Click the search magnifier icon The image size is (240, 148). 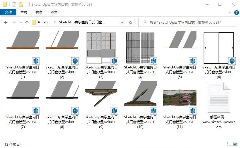(144, 22)
